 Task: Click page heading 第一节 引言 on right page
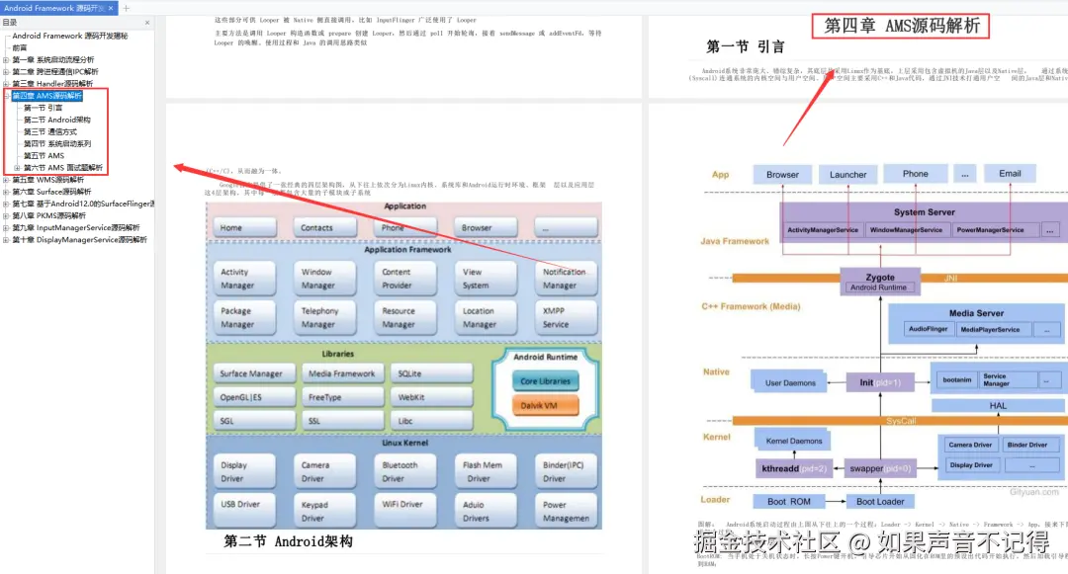click(x=746, y=46)
